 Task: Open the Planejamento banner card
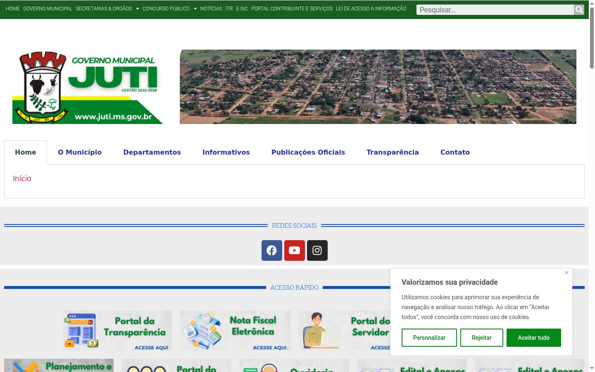click(x=59, y=365)
